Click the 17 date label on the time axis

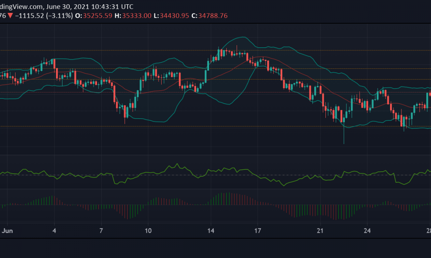pos(258,230)
